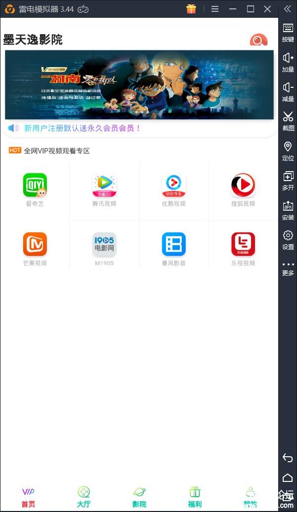The height and width of the screenshot is (512, 297).
Task: Open the LeTV (乐视视频) icon
Action: [x=243, y=244]
